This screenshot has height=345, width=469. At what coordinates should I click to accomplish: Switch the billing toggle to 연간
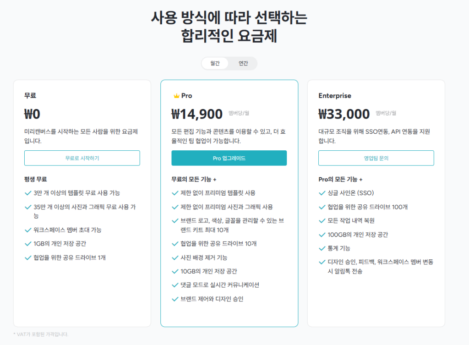pyautogui.click(x=243, y=63)
